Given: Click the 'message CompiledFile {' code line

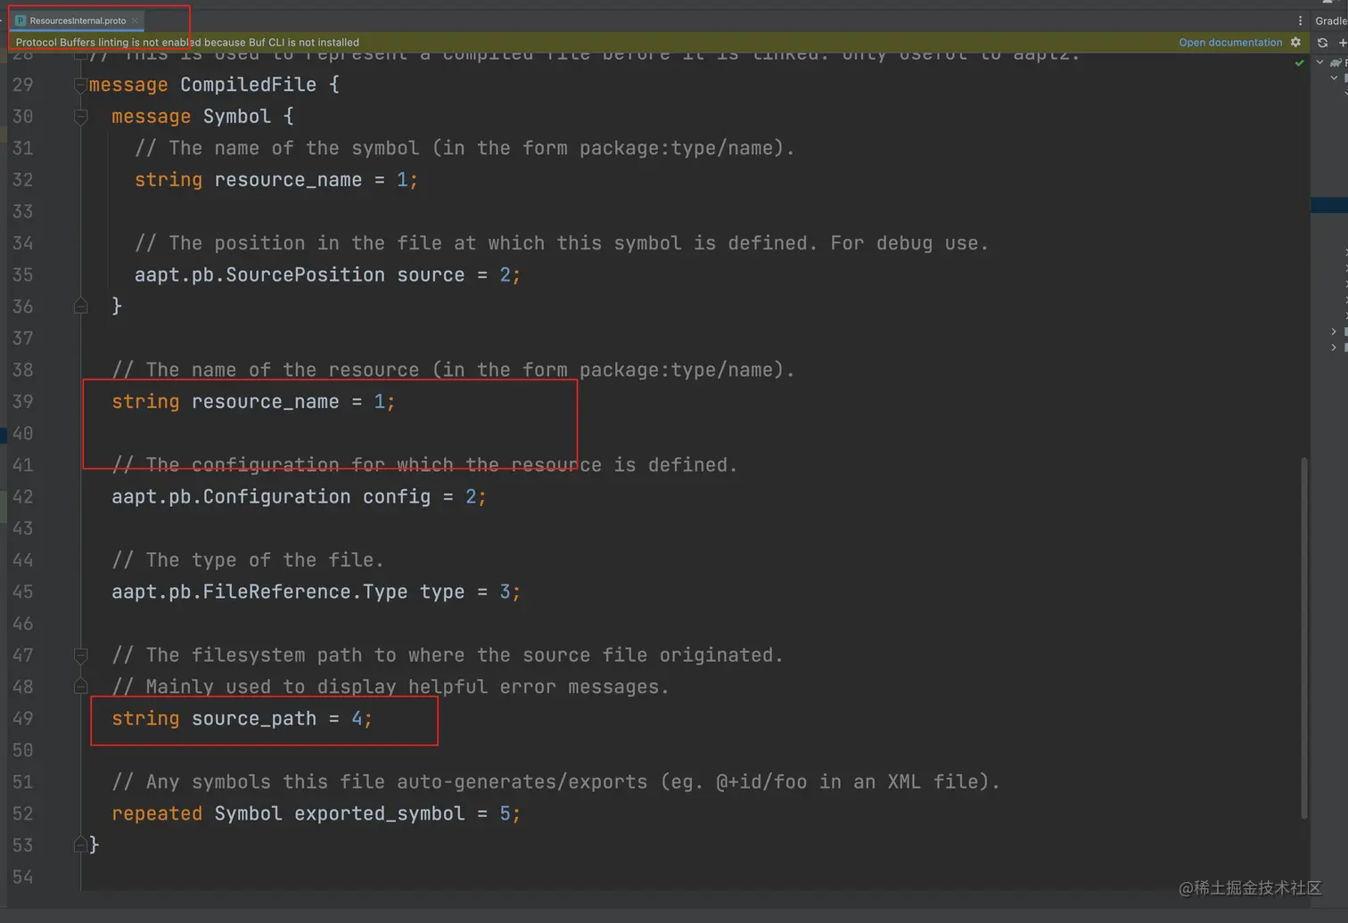Looking at the screenshot, I should [x=214, y=85].
